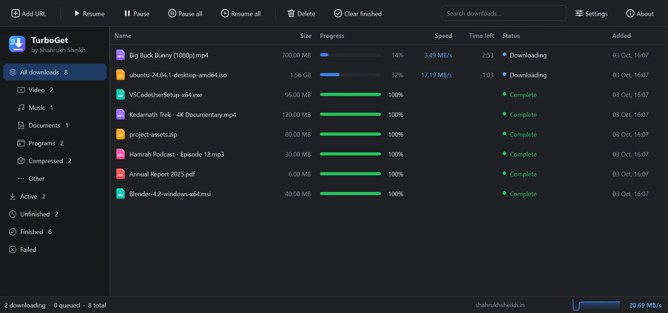Pause all downloads
The image size is (668, 313).
(185, 14)
